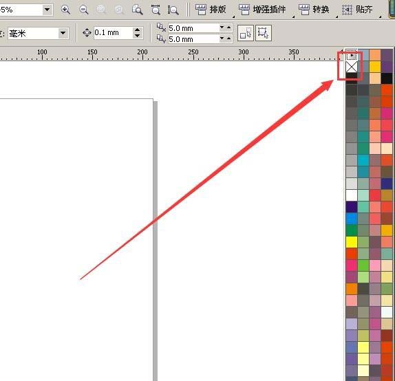Toggle the Draw Complex Objects button
Screen dimensions: 395x381
pyautogui.click(x=264, y=33)
